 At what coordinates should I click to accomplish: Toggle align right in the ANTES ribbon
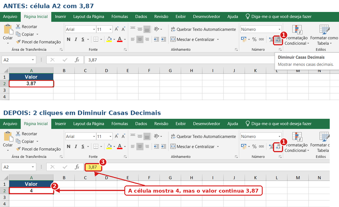coord(147,39)
